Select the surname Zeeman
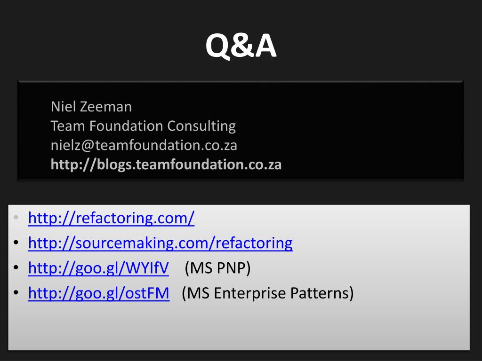This screenshot has height=361, width=482. 106,107
